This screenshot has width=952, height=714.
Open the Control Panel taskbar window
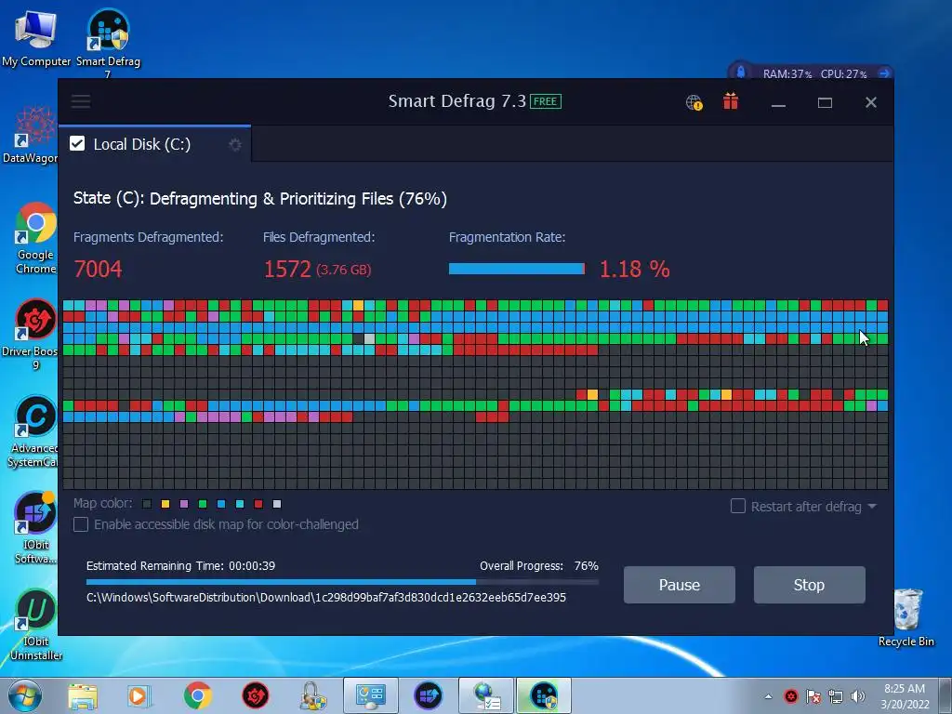pos(370,695)
